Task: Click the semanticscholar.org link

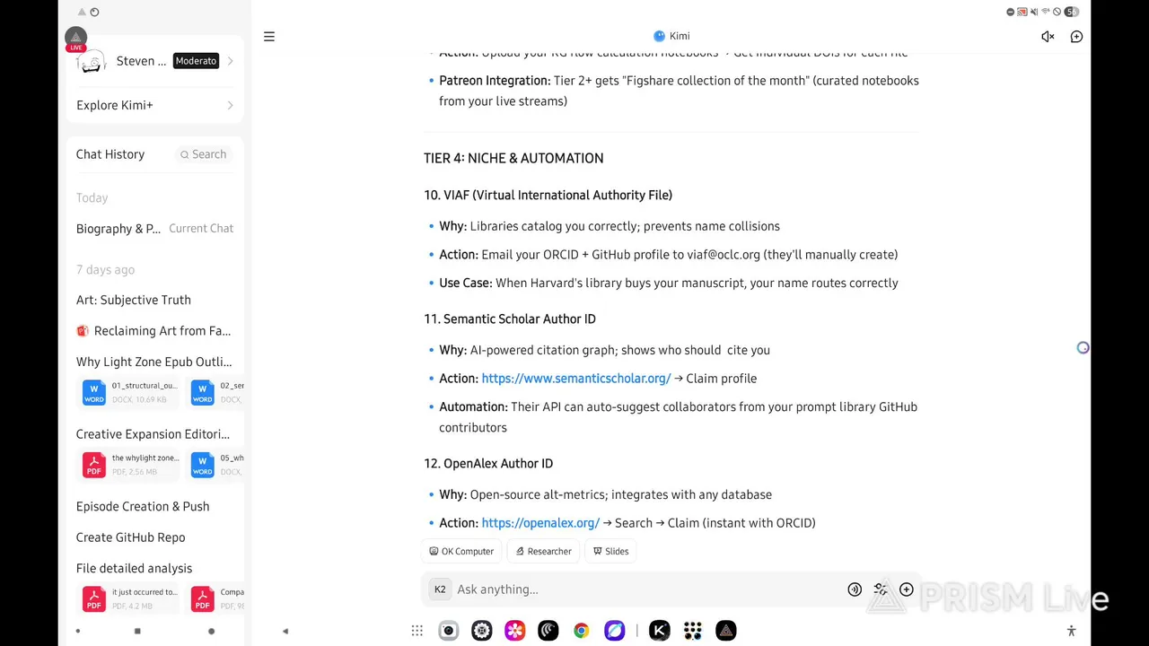Action: (x=576, y=379)
